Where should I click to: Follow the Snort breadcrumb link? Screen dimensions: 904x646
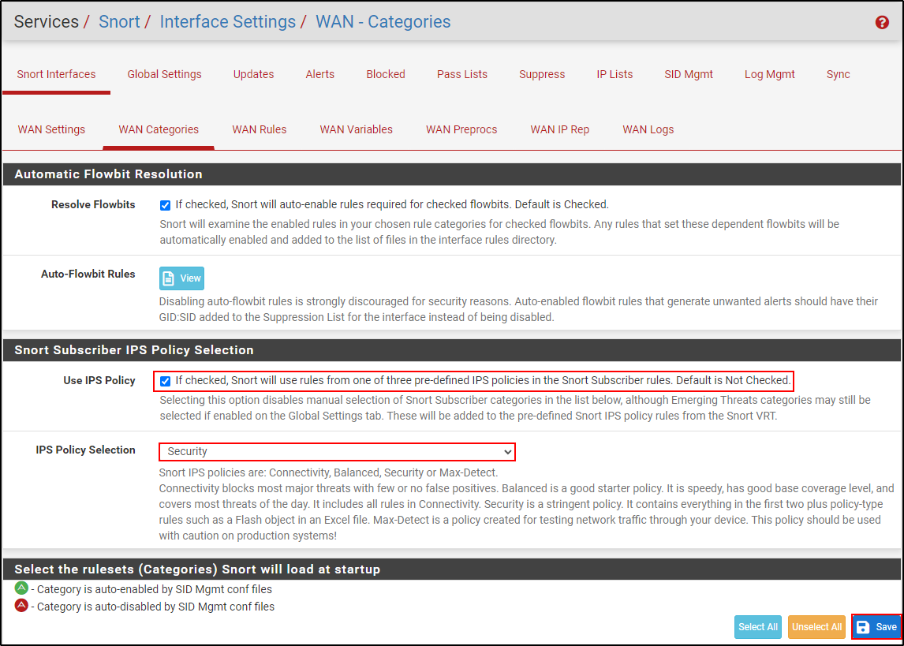pyautogui.click(x=119, y=22)
